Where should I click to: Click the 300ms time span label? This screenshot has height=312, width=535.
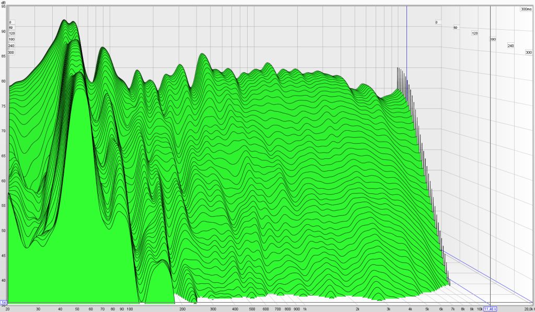coord(526,9)
